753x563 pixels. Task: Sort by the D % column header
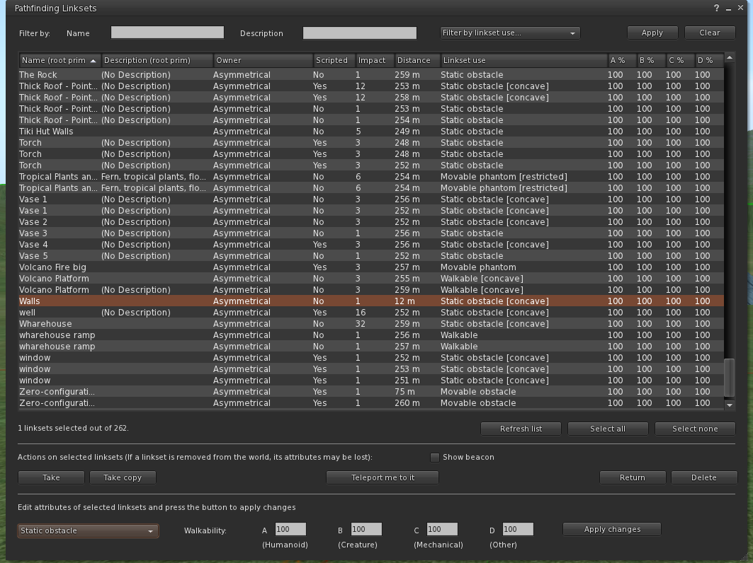coord(709,60)
